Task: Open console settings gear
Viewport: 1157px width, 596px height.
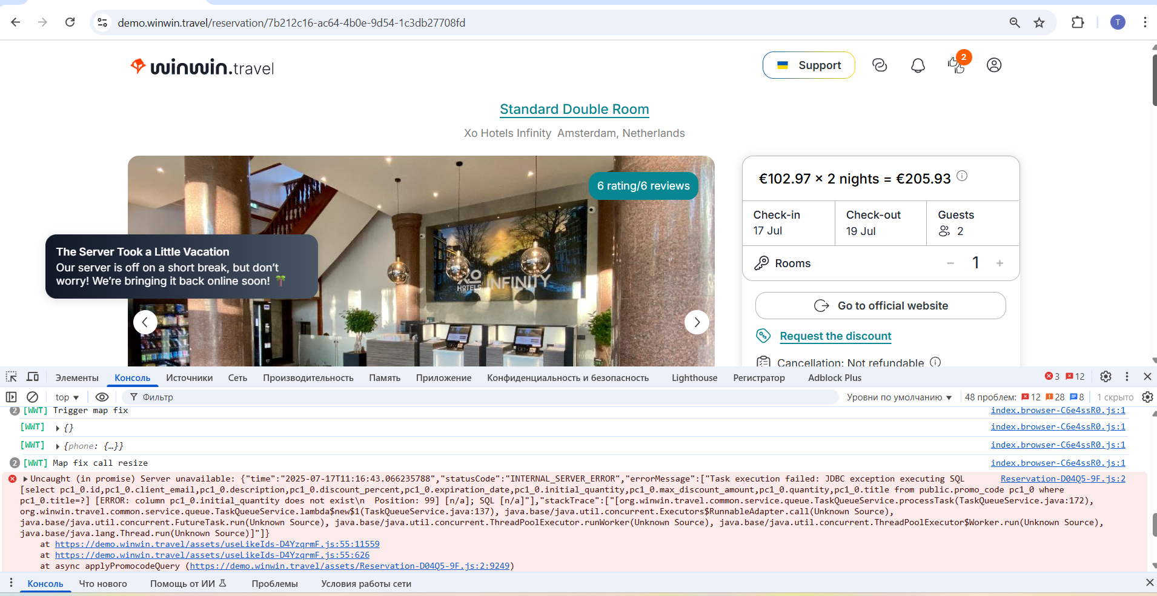Action: [x=1147, y=397]
